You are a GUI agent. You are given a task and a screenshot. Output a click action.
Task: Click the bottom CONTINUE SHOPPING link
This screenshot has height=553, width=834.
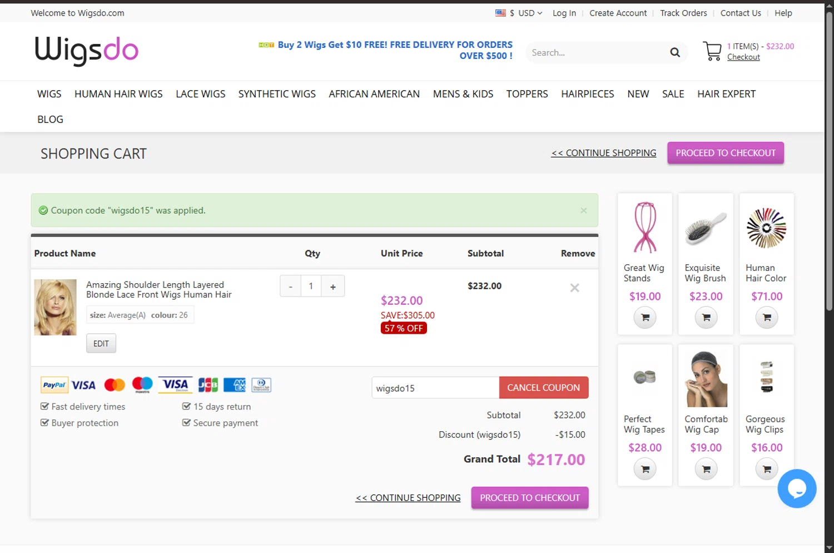(x=408, y=498)
